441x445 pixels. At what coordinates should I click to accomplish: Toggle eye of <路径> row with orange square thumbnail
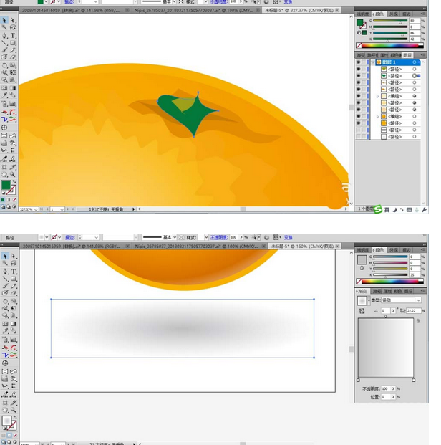tap(359, 123)
